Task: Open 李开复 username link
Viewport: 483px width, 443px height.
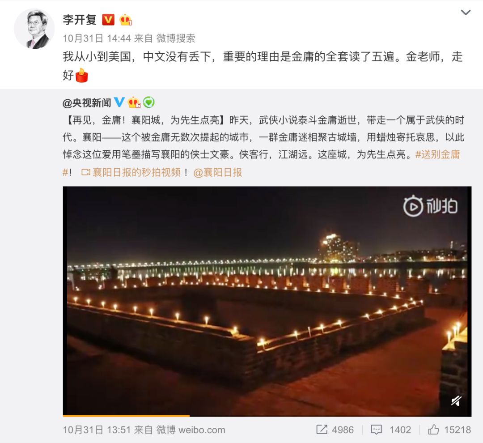Action: coord(80,20)
